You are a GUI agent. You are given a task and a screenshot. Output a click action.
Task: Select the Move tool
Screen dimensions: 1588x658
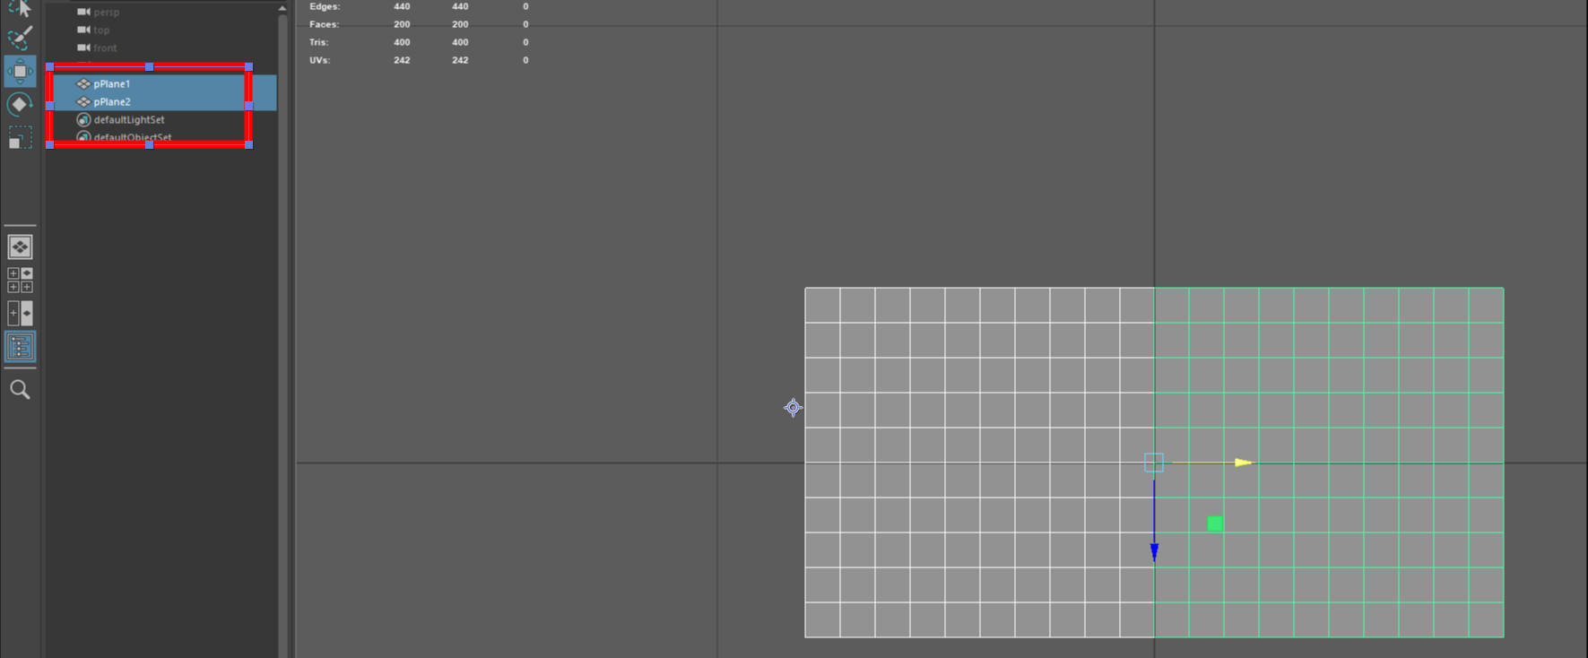20,71
